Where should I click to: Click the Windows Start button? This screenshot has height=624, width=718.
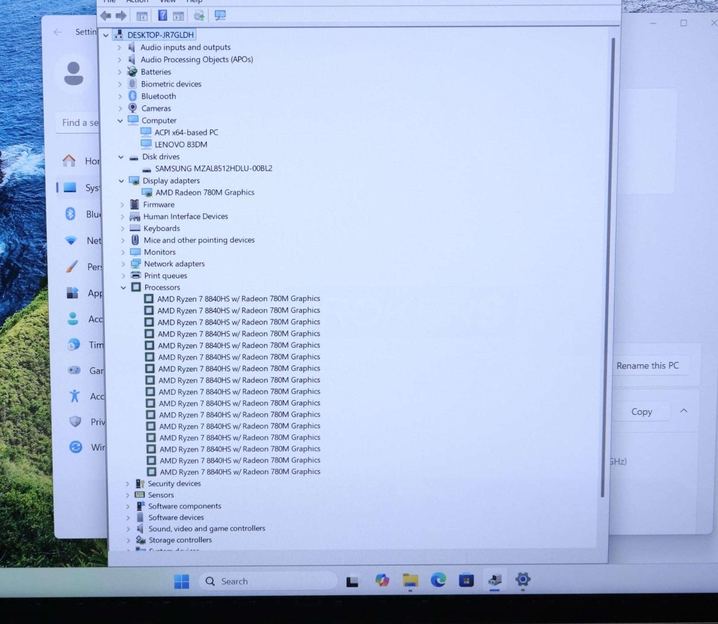(181, 581)
